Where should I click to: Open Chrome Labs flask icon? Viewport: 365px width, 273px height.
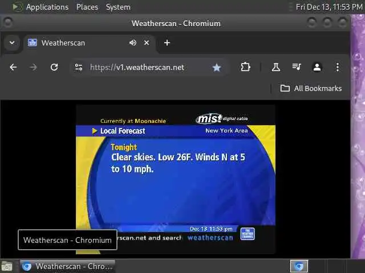coord(276,67)
